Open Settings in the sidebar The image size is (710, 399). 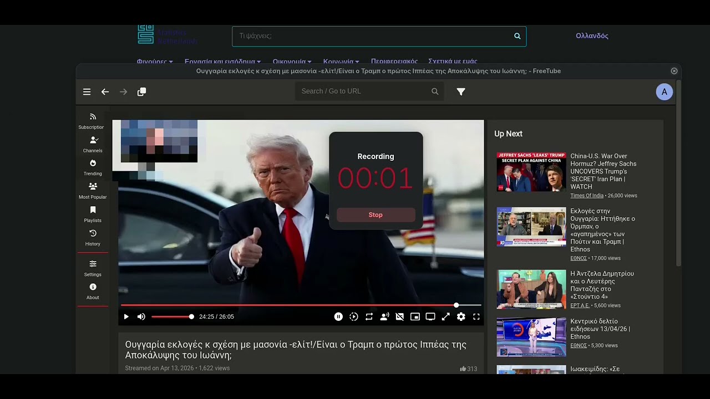pos(93,268)
